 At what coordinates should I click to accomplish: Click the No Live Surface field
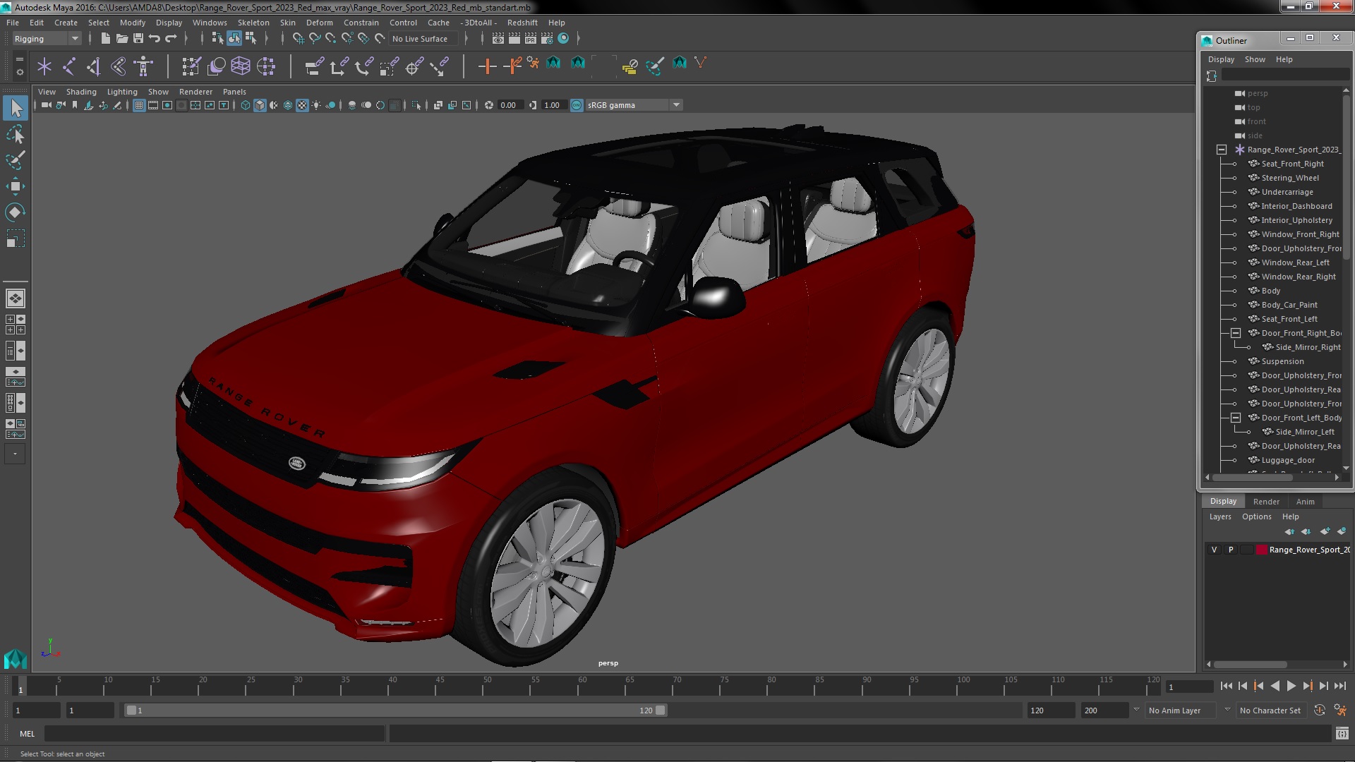coord(423,39)
